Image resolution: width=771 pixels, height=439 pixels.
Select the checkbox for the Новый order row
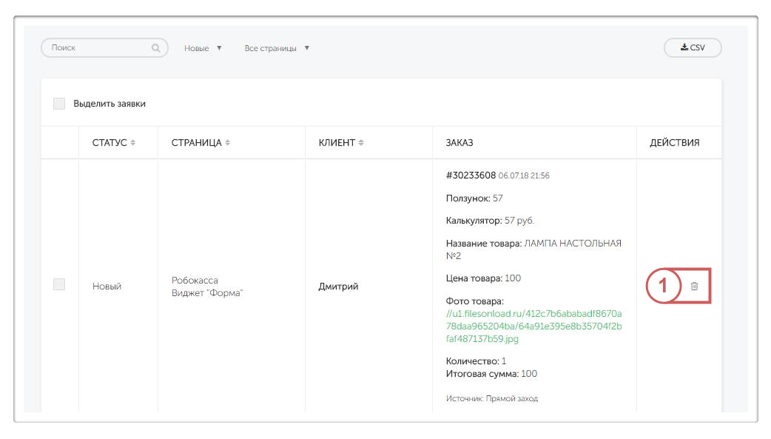(x=59, y=284)
